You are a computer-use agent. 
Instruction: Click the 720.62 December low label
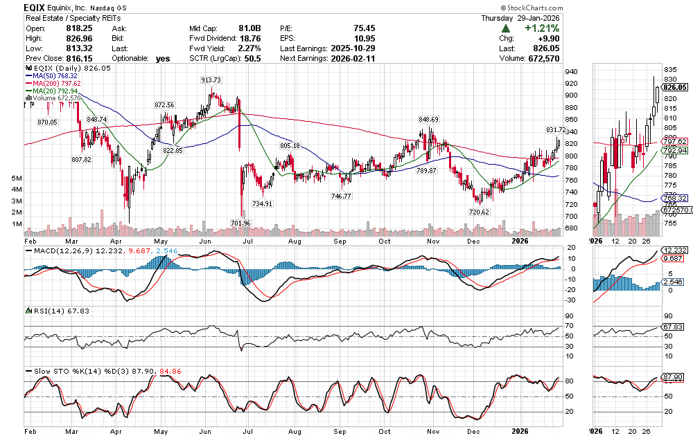[479, 211]
